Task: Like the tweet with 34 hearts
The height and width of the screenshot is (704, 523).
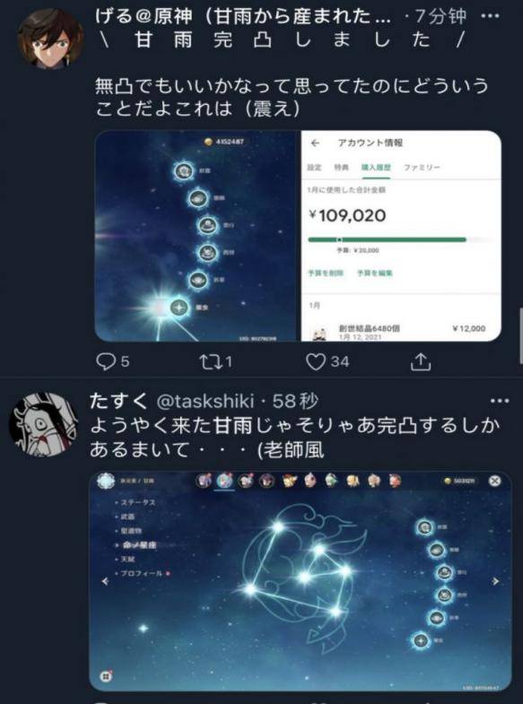Action: point(316,361)
